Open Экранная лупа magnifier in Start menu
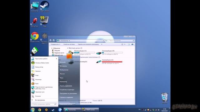The width and height of the screenshot is (200, 112). (x=44, y=92)
